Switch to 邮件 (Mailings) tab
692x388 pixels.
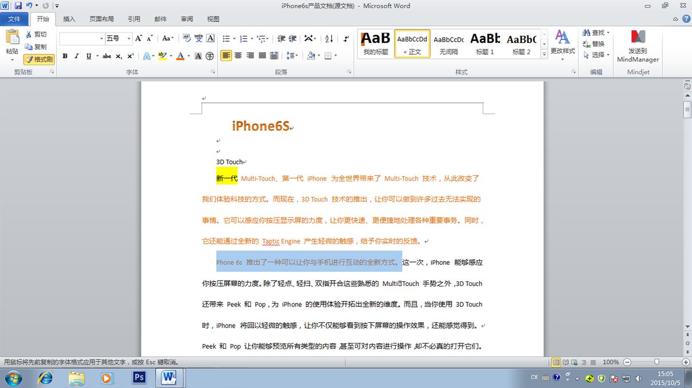coord(161,19)
